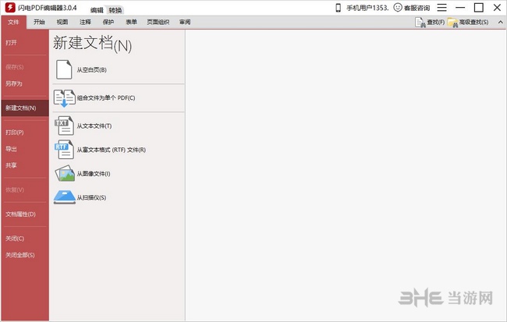Viewport: 507px width, 322px height.
Task: Click the 从空白页(B) label
Action: pos(92,70)
